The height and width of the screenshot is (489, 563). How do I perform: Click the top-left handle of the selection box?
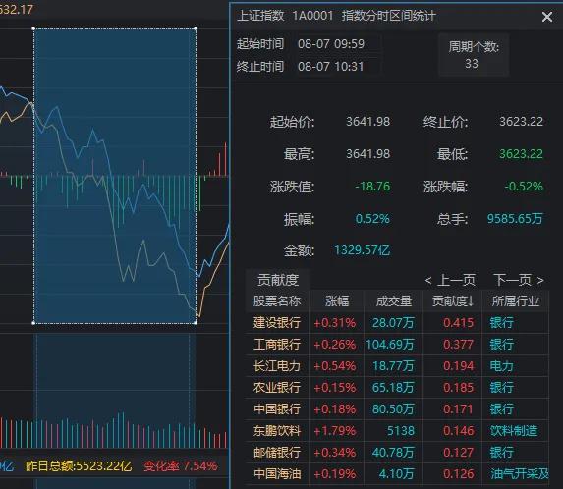pyautogui.click(x=33, y=28)
